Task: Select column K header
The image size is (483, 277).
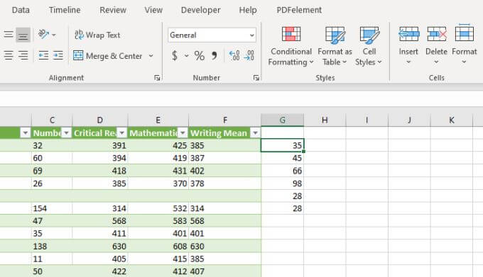Action: 451,120
